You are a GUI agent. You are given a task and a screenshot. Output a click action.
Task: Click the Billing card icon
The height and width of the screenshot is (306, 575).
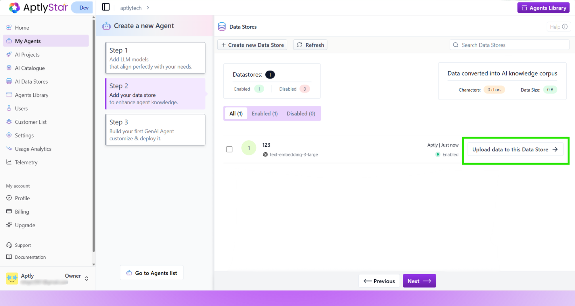9,212
